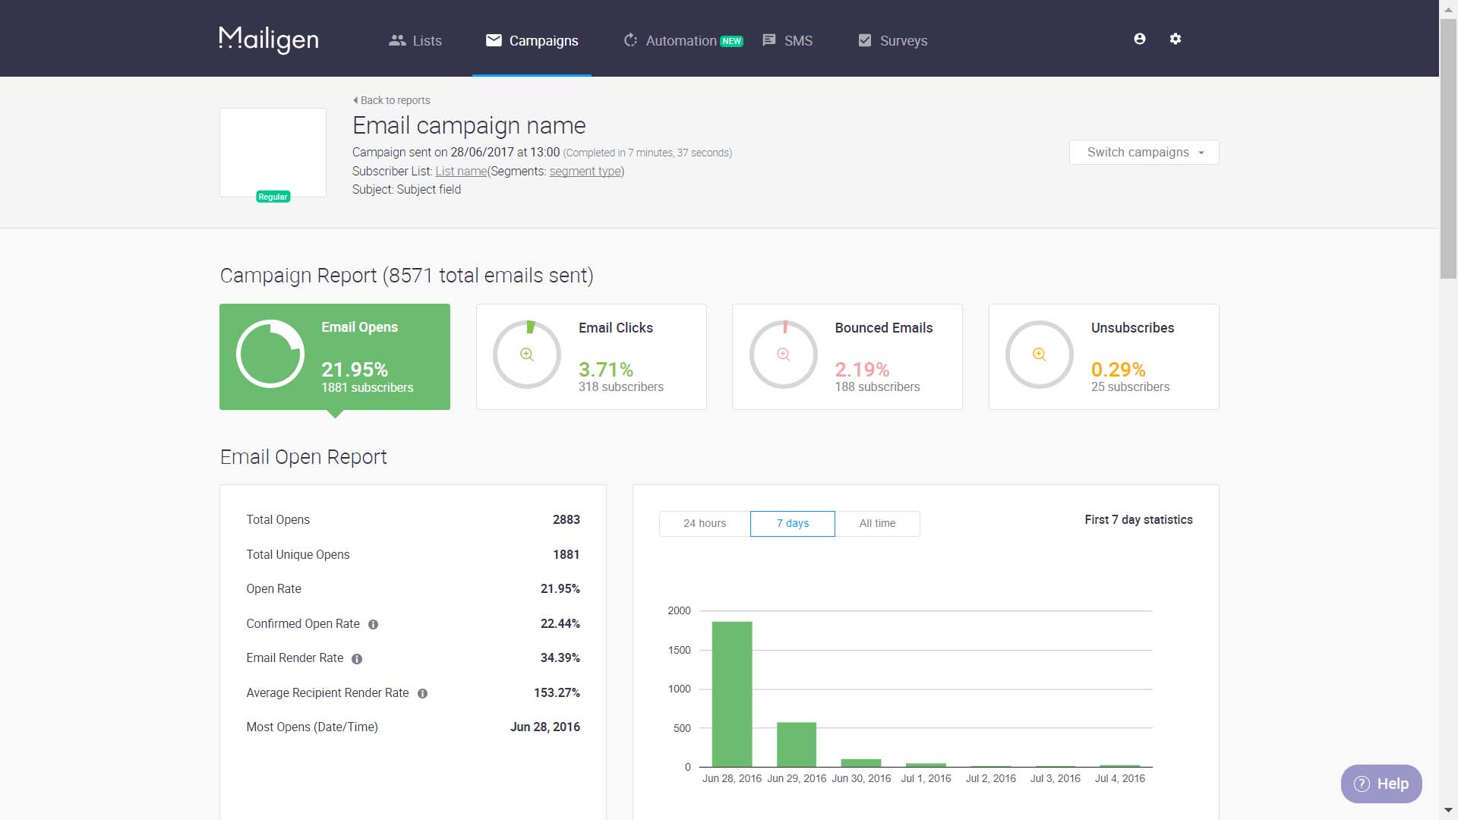1458x820 pixels.
Task: Select the 24 hours range toggle
Action: tap(705, 524)
